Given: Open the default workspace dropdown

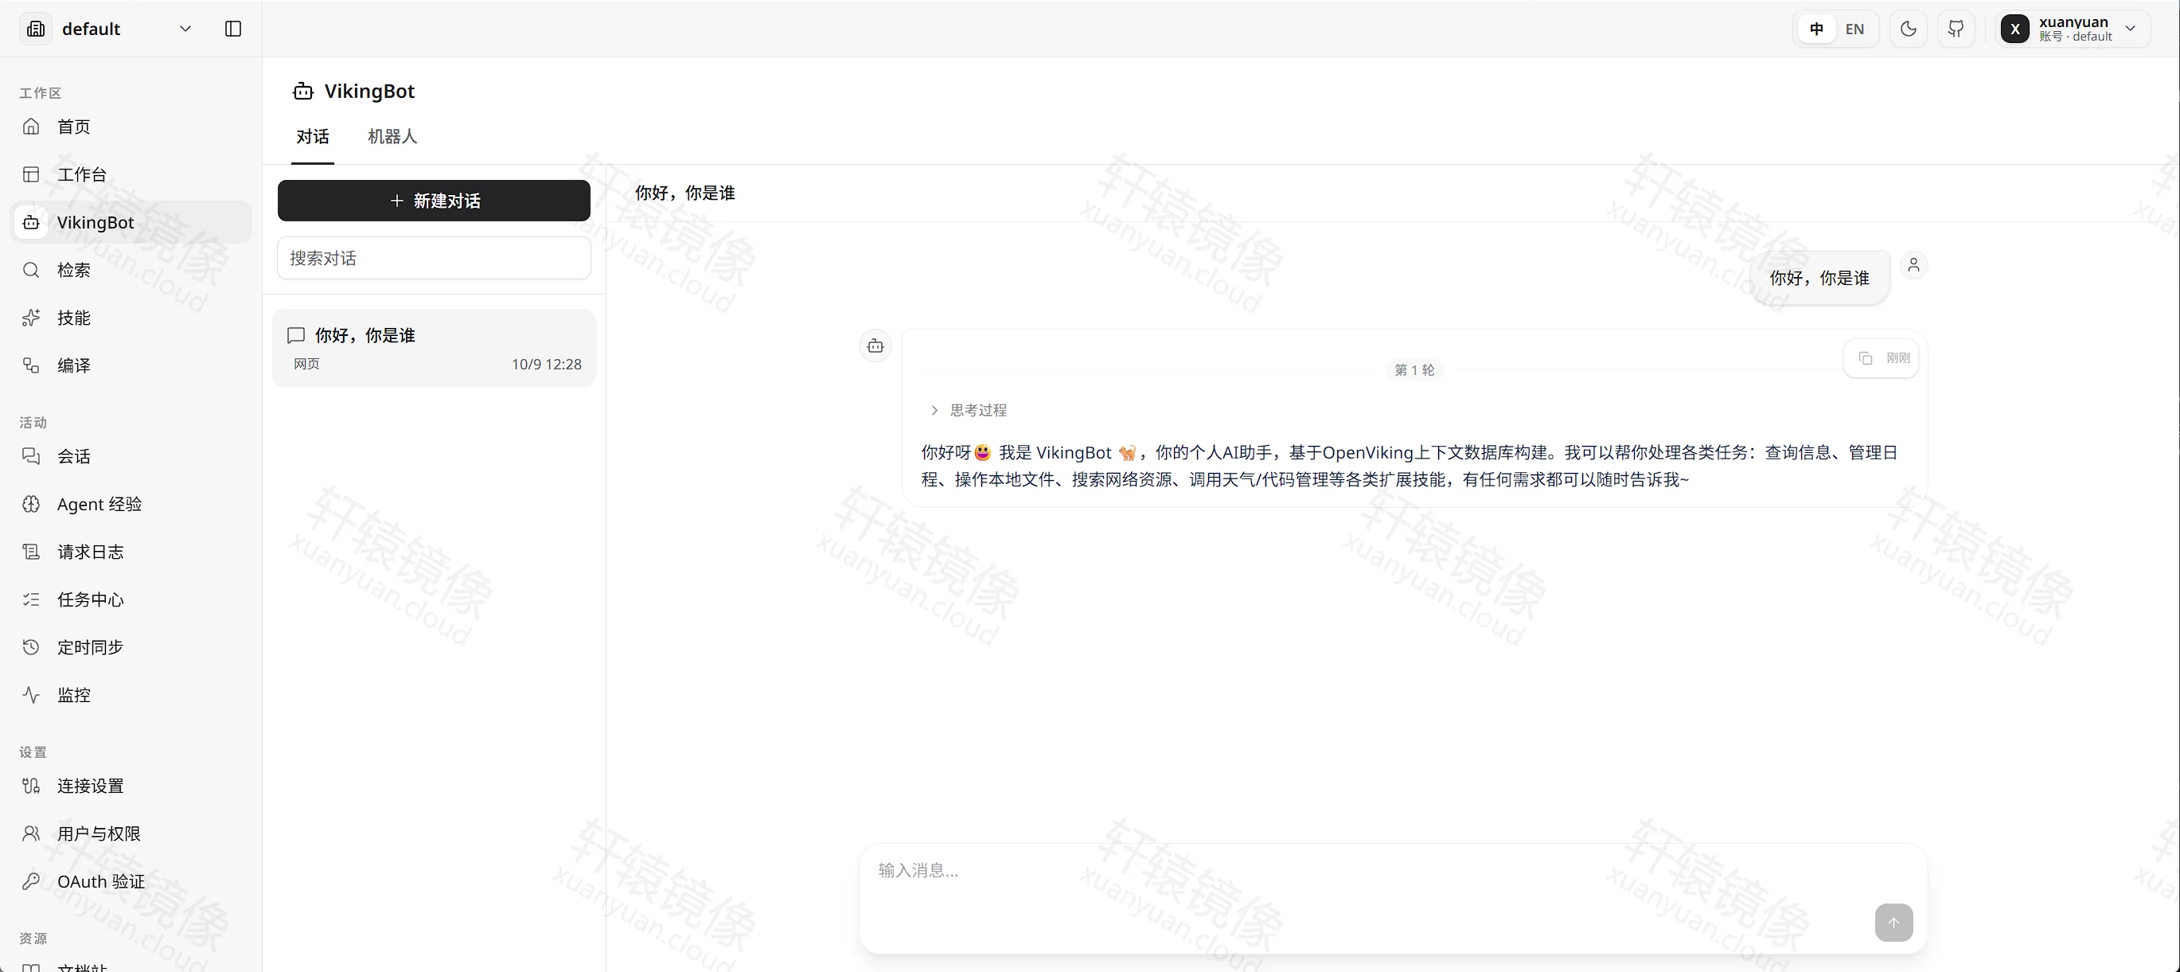Looking at the screenshot, I should click(108, 29).
